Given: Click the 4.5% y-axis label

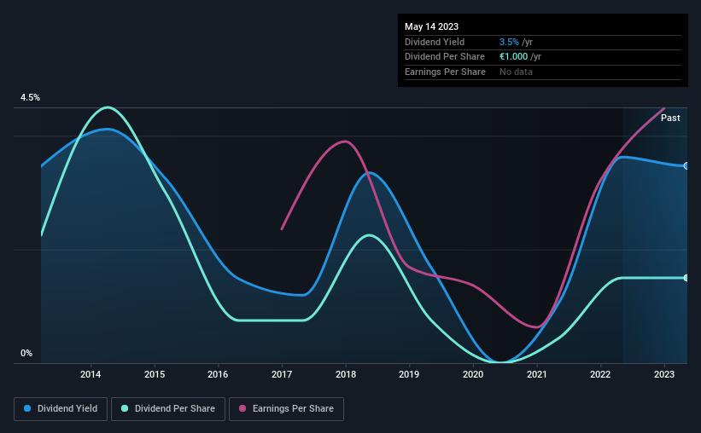Looking at the screenshot, I should 30,98.
